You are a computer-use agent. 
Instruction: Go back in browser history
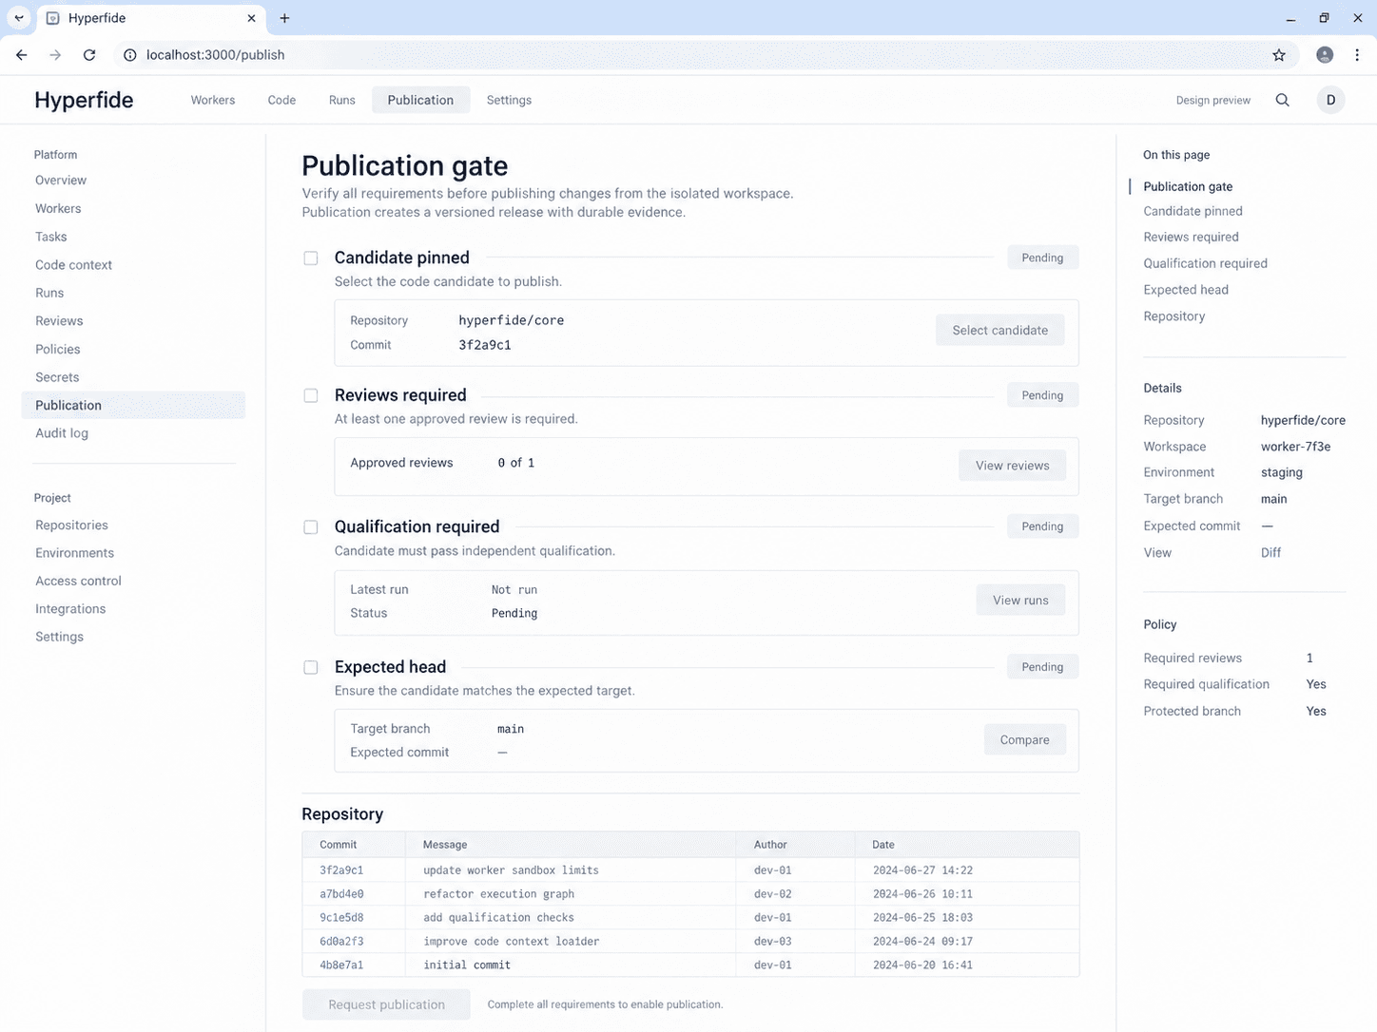(22, 55)
